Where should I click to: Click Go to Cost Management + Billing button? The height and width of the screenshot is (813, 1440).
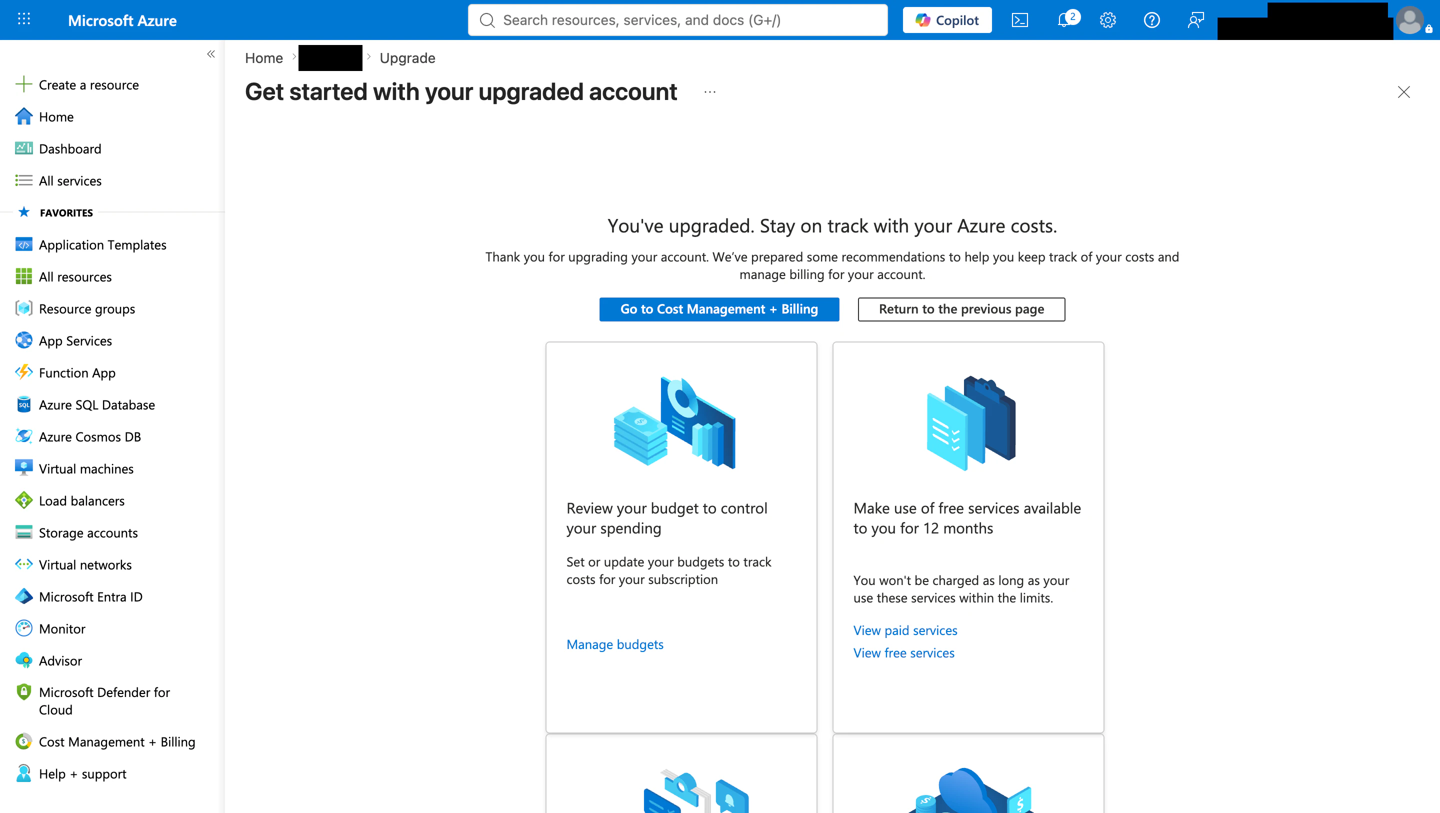(719, 309)
